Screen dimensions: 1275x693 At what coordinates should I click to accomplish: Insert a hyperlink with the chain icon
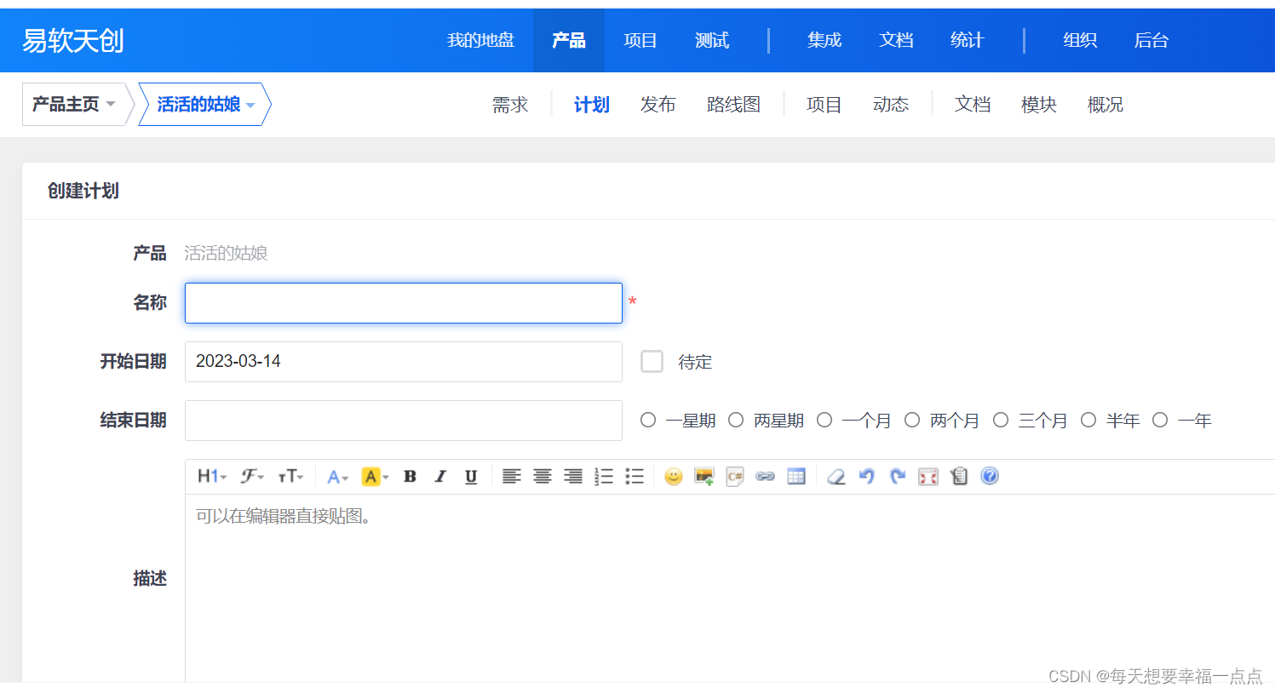click(765, 477)
